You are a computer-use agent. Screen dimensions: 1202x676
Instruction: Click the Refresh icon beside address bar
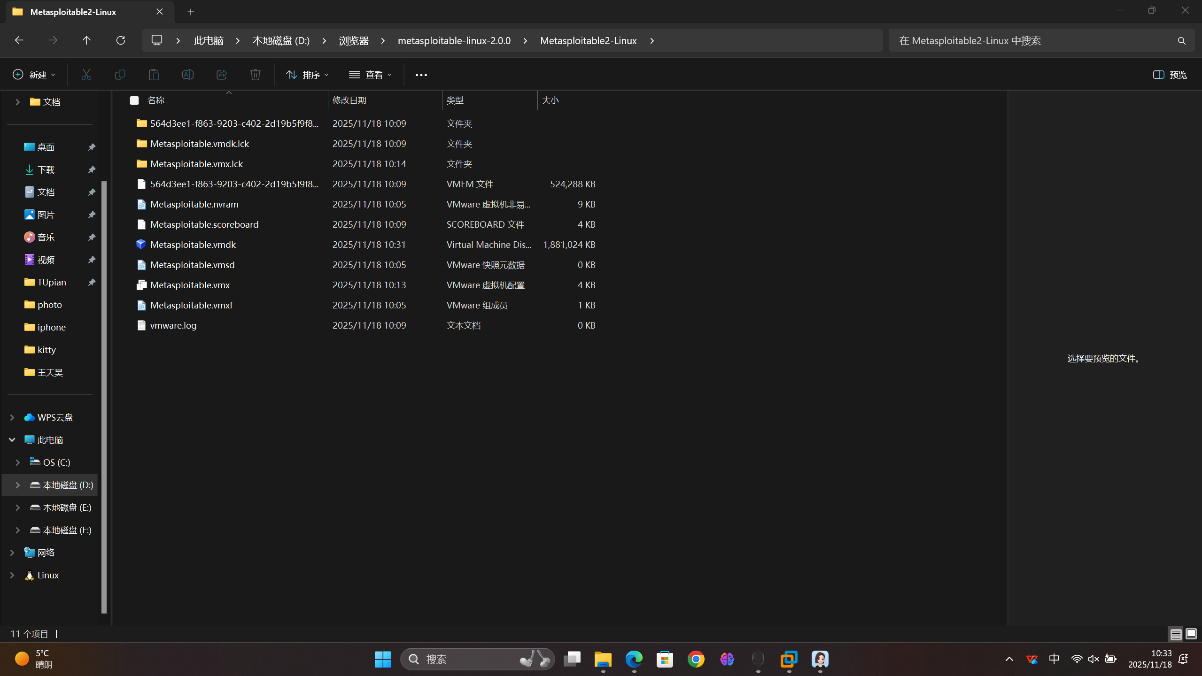tap(121, 40)
